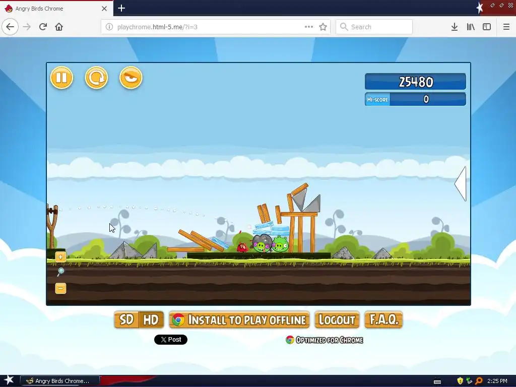The width and height of the screenshot is (516, 387).
Task: Switch game to HD quality
Action: point(151,319)
